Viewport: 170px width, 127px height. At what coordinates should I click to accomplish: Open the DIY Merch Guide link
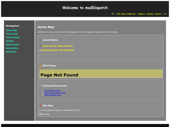[x=52, y=91]
